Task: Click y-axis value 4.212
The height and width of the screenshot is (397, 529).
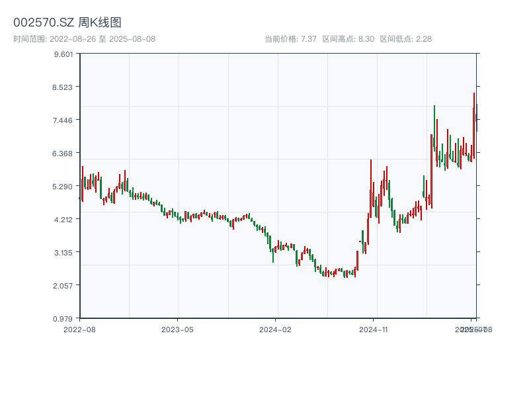Action: 63,220
